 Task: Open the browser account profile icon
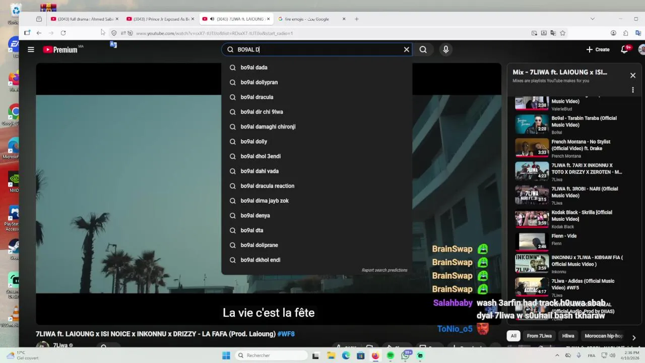coord(613,33)
